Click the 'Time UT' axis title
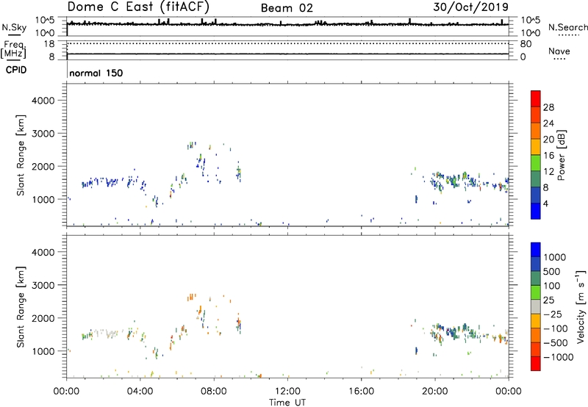The image size is (588, 407). (x=287, y=402)
